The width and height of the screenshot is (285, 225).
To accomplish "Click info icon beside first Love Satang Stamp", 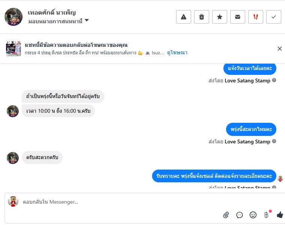I will tap(274, 80).
